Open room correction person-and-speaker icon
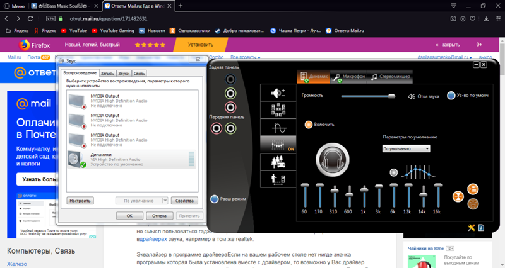Viewport: 505px width, 268px height. pos(278,179)
